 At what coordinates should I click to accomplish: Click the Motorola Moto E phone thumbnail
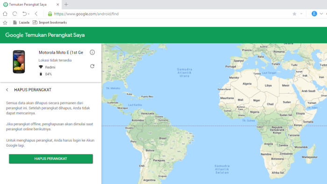(x=19, y=62)
